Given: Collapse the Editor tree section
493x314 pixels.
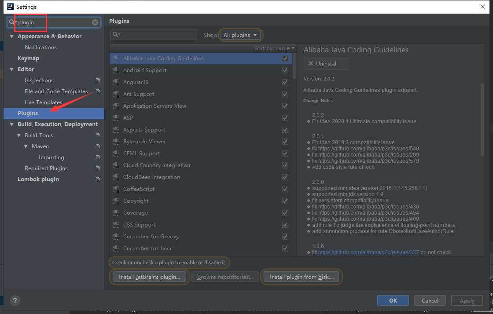Looking at the screenshot, I should tap(11, 69).
